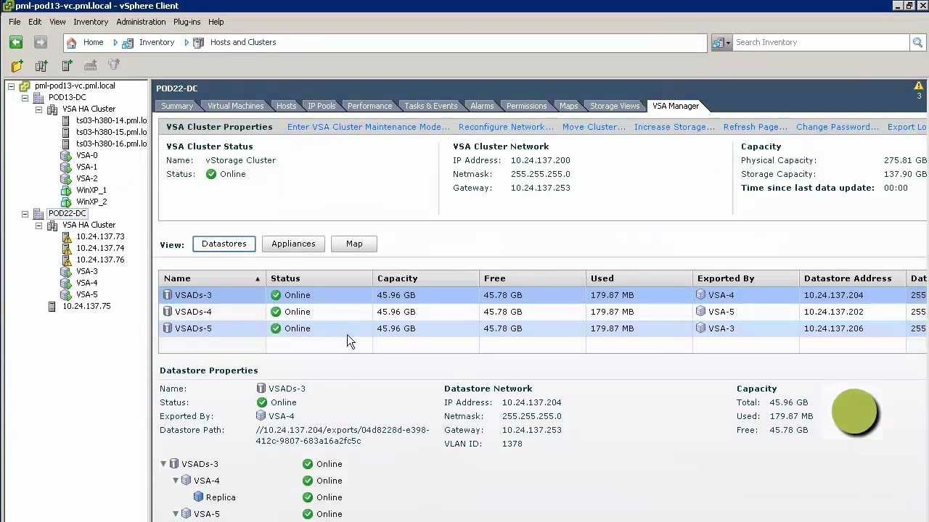Switch to the Storage Views tab

[x=615, y=106]
